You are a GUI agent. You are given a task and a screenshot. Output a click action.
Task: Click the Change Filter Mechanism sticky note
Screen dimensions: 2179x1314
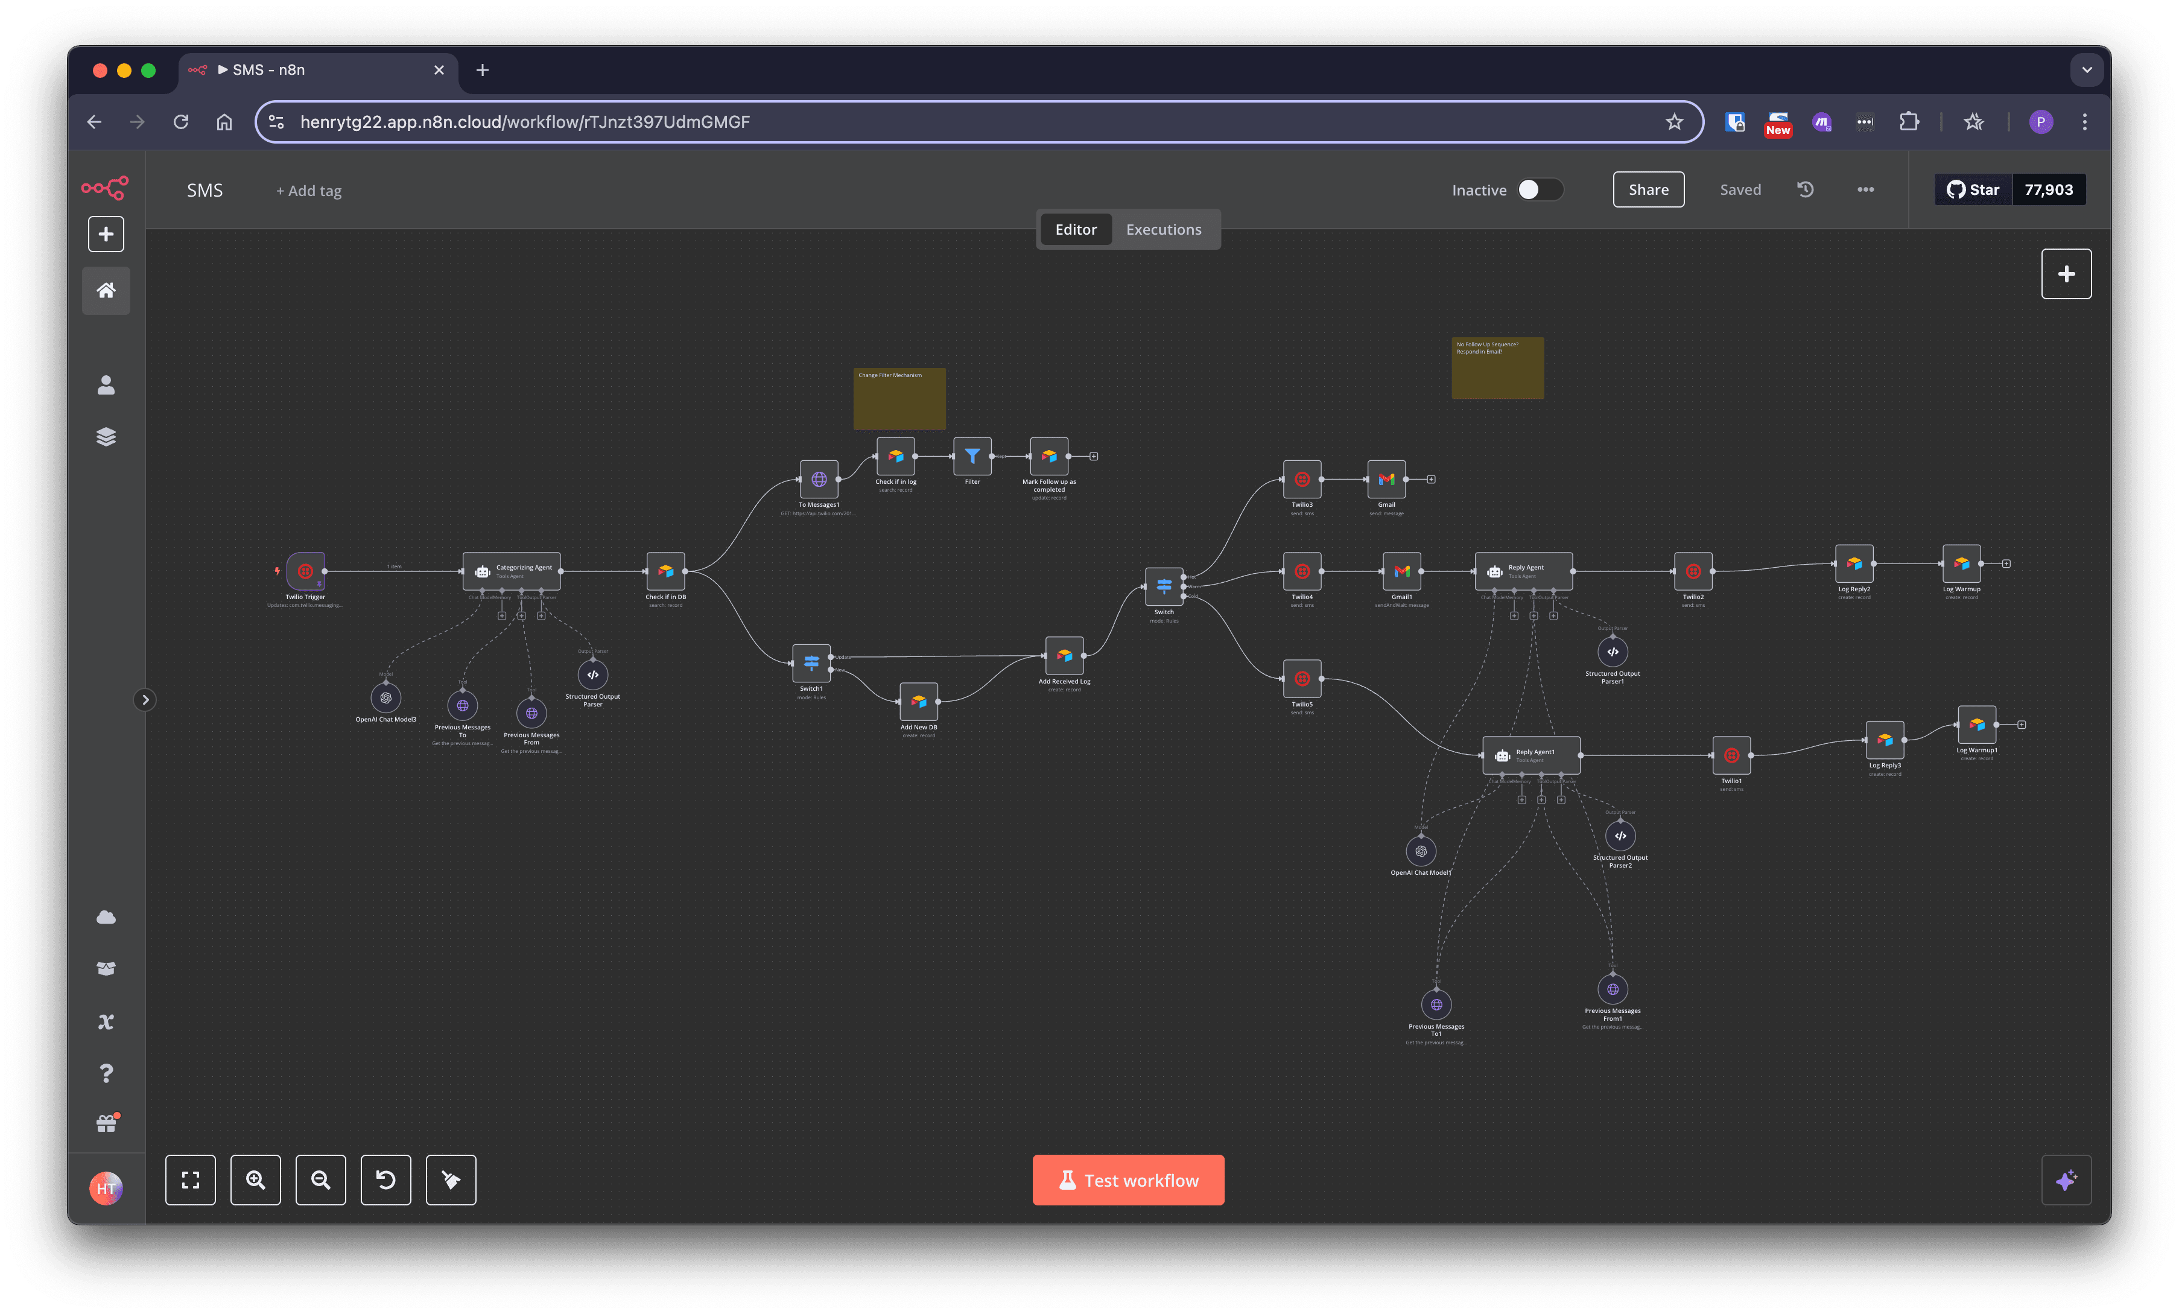pyautogui.click(x=899, y=399)
